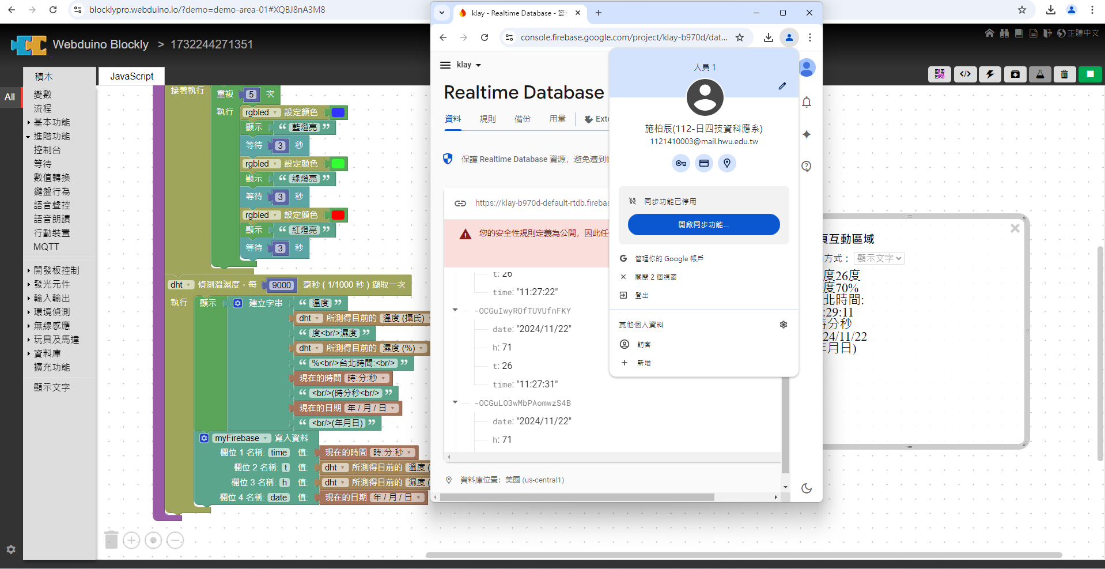The height and width of the screenshot is (569, 1105).
Task: Click 管理你的 Google 帳戶 link
Action: [668, 259]
